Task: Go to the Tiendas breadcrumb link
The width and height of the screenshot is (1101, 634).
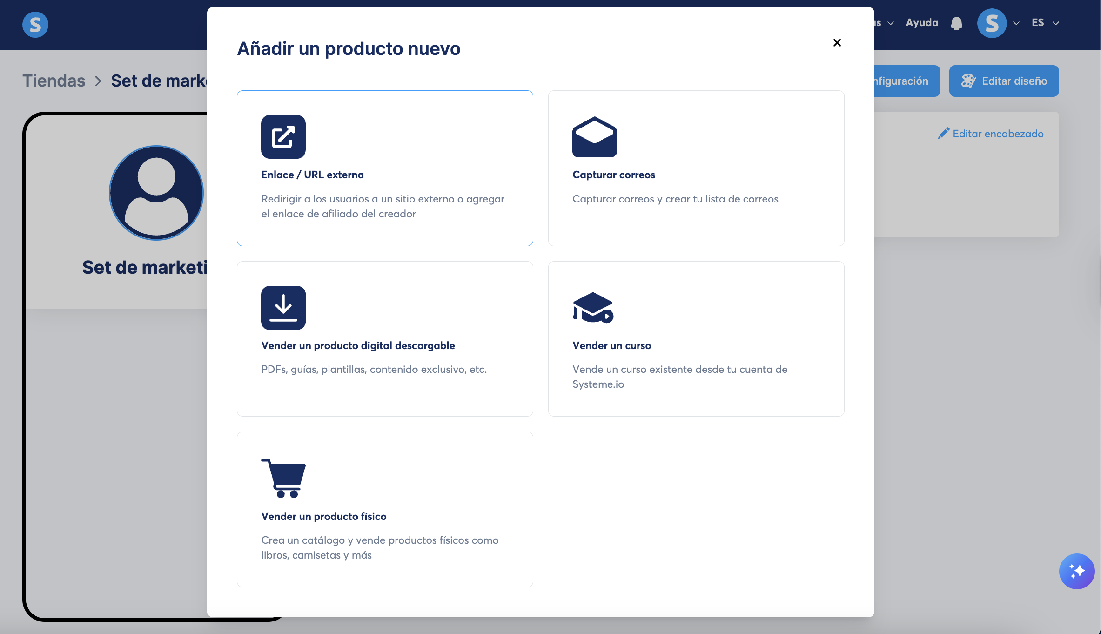Action: pyautogui.click(x=54, y=81)
